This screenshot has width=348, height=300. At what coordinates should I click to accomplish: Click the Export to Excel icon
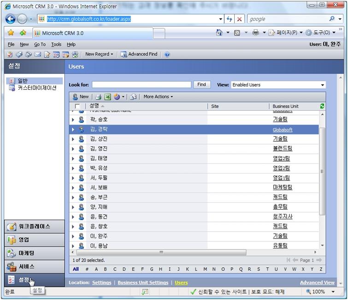(108, 97)
